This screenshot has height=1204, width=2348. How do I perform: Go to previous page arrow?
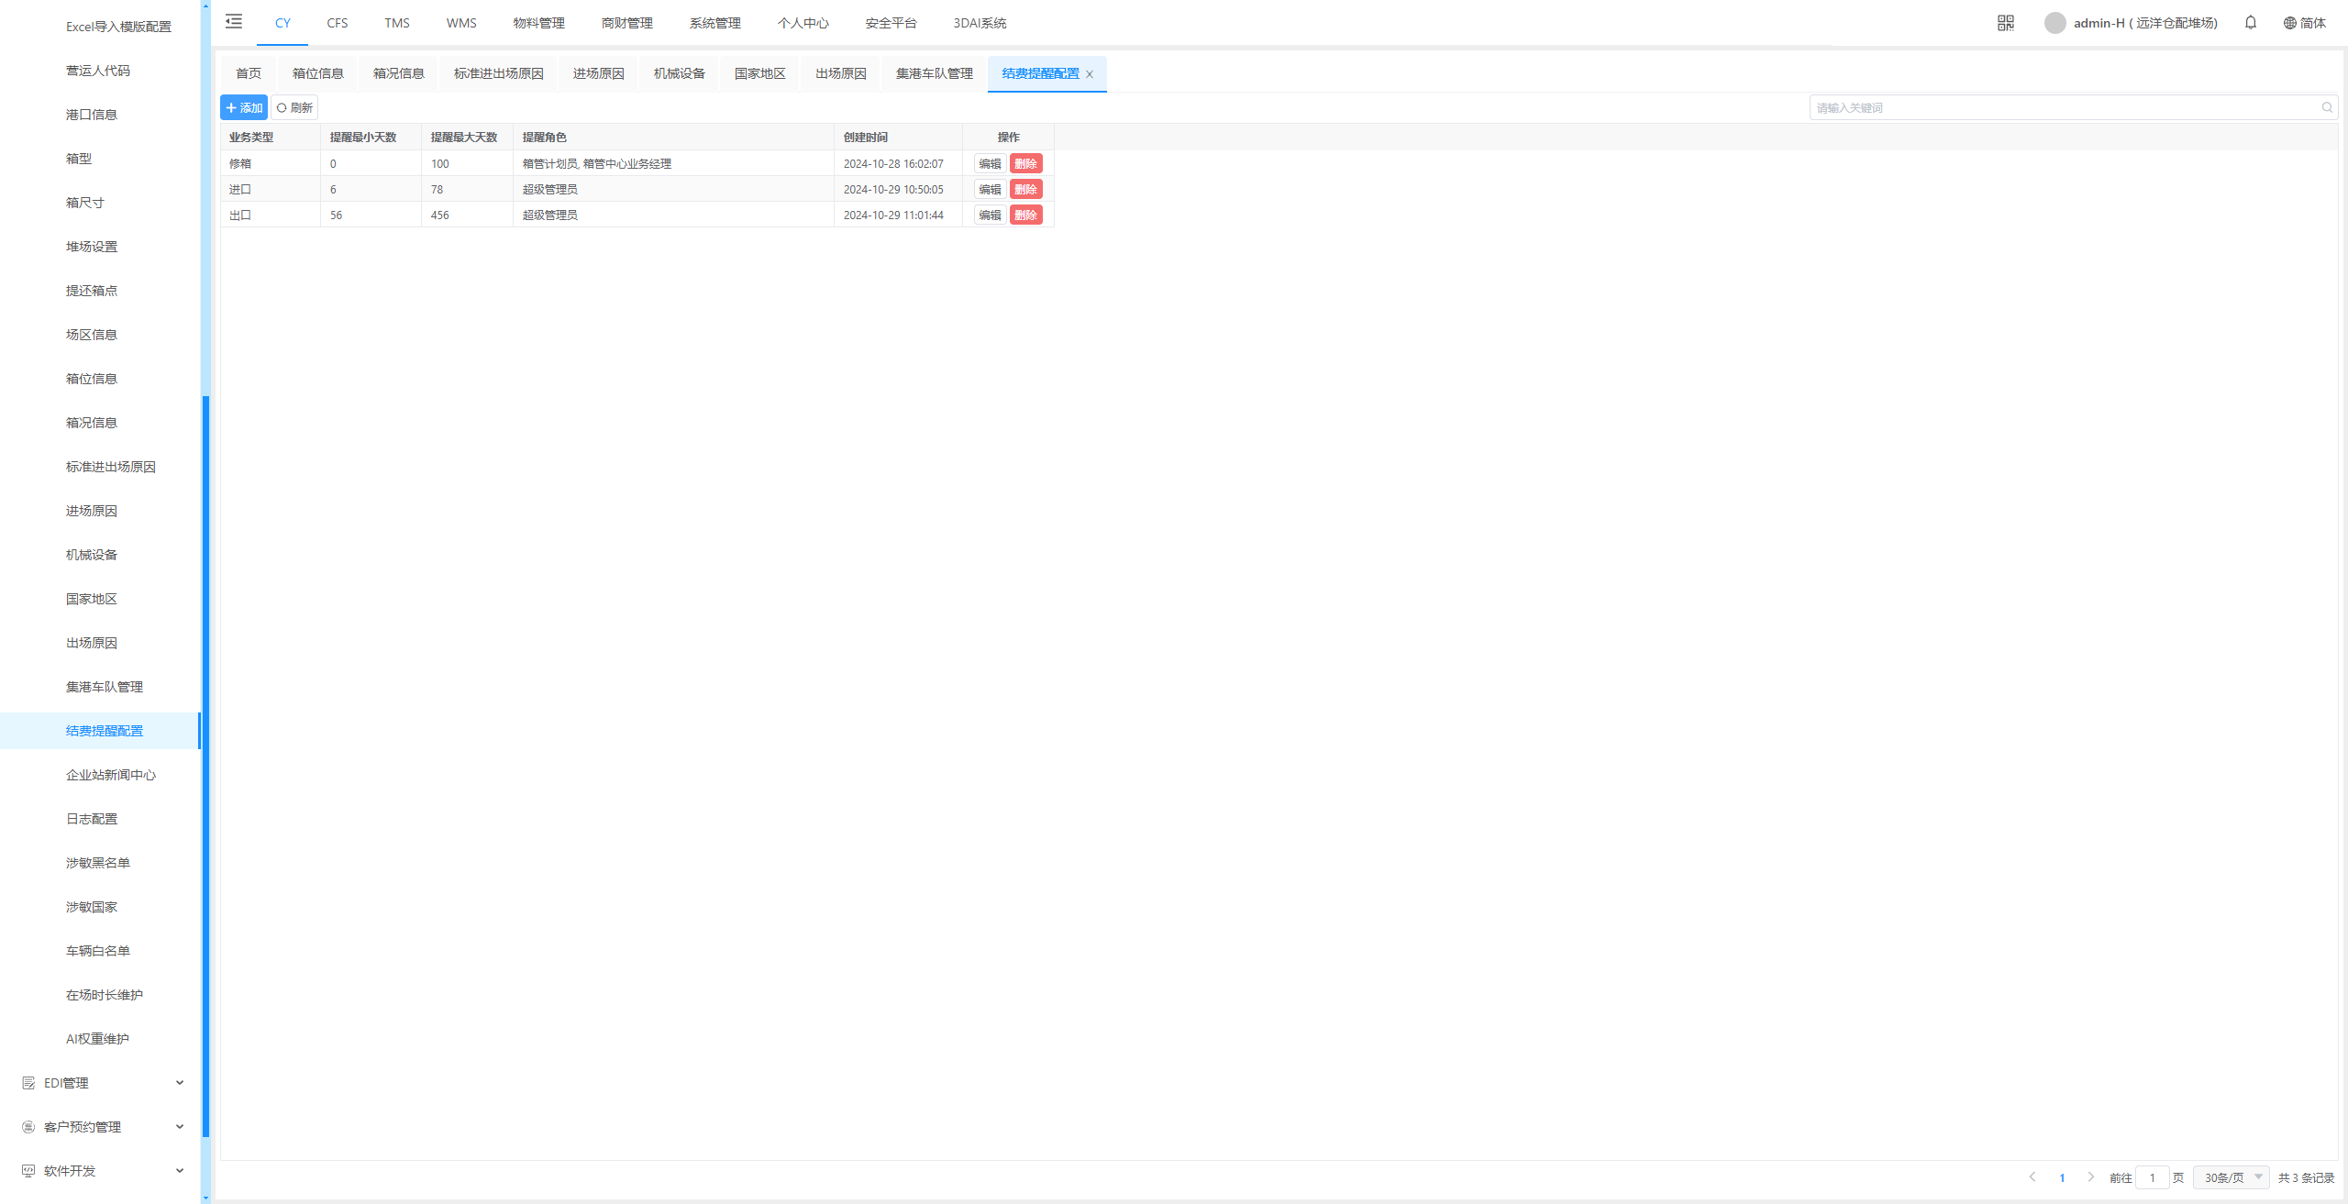(2032, 1176)
